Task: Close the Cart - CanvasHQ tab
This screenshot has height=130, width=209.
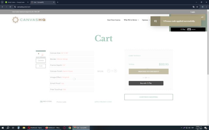Action: 54,2
